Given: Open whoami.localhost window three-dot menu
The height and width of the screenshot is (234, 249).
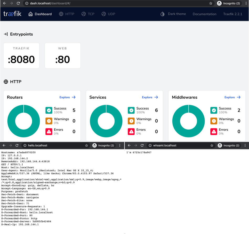Looking at the screenshot, I should 245,146.
